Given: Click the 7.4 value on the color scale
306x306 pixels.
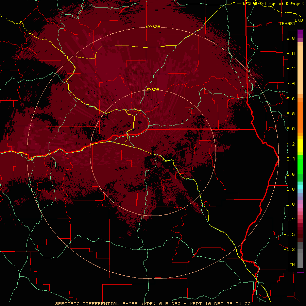Looking at the screenshot, I should tap(291, 84).
